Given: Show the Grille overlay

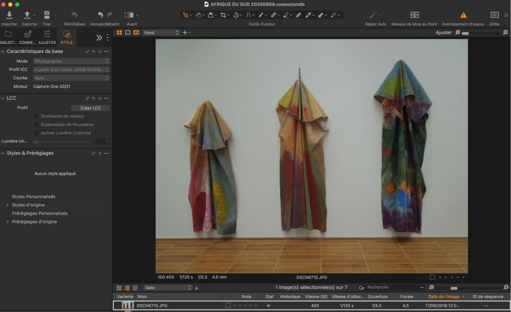Looking at the screenshot, I should 494,15.
